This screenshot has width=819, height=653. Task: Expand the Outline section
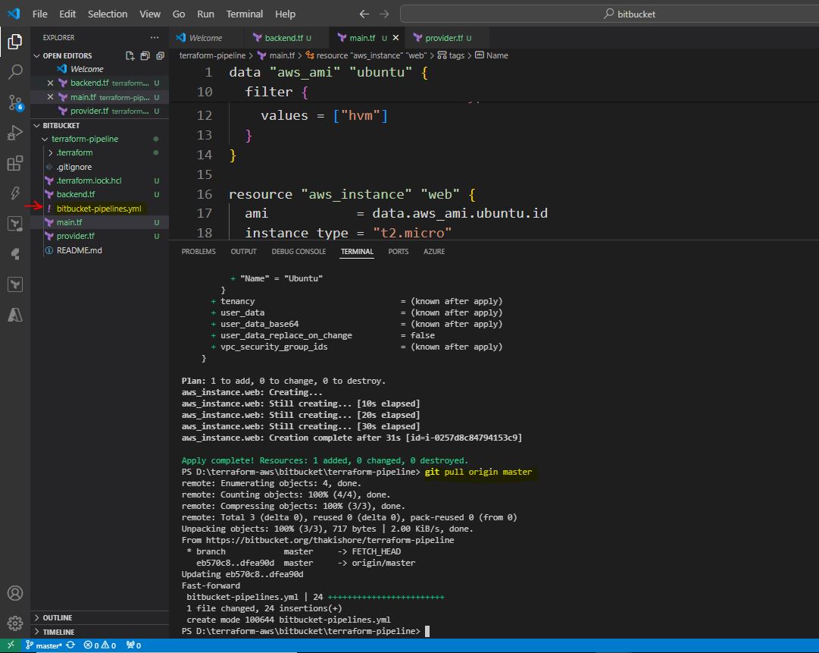tap(57, 617)
